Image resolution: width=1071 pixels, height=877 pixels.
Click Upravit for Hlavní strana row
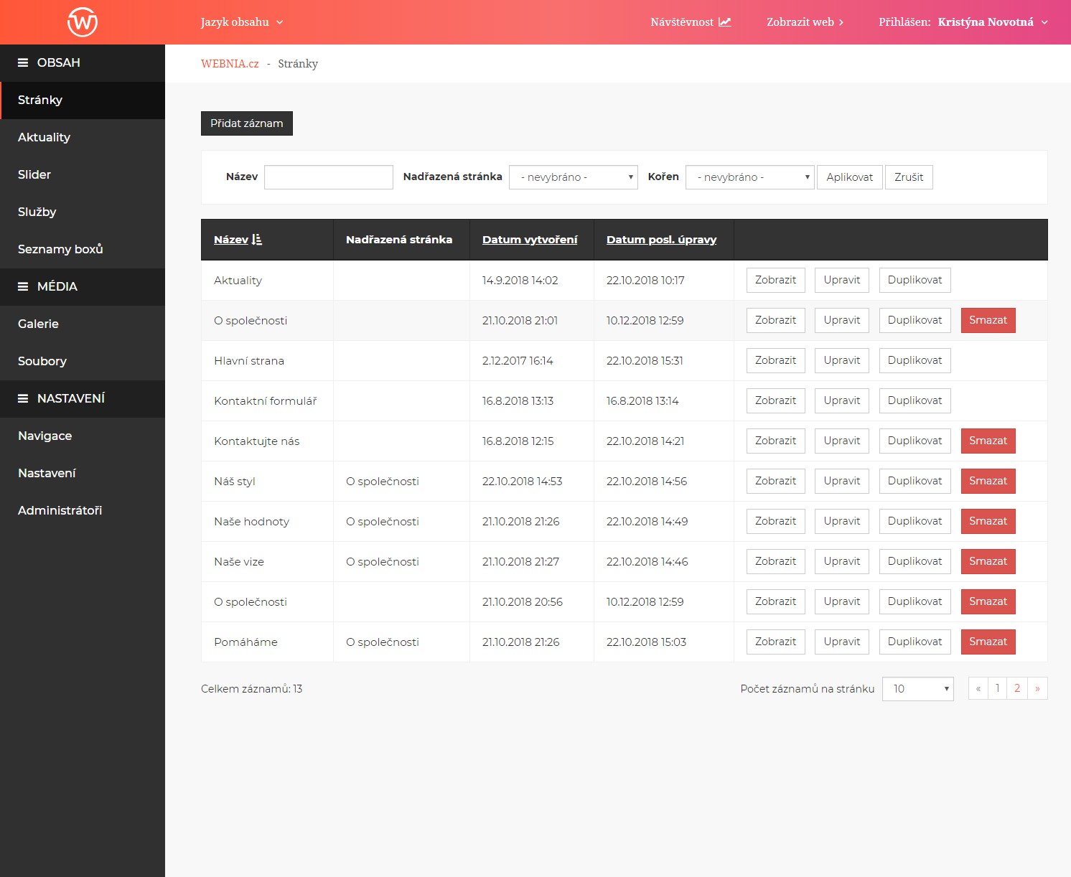841,360
